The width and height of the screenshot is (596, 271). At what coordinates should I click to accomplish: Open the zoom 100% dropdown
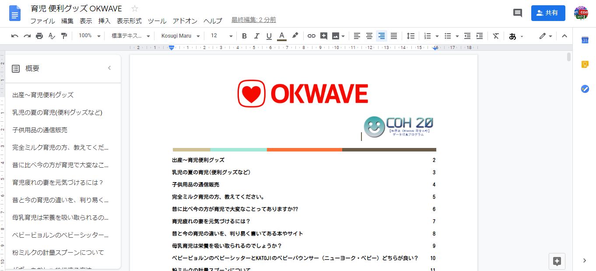89,36
